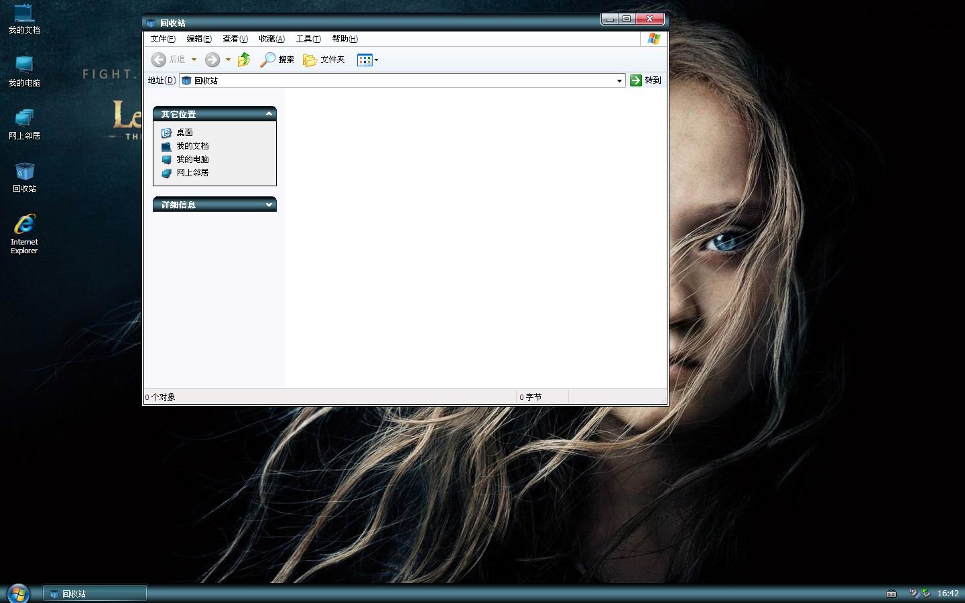The image size is (965, 603).
Task: Click the Windows Start orb
Action: point(18,593)
